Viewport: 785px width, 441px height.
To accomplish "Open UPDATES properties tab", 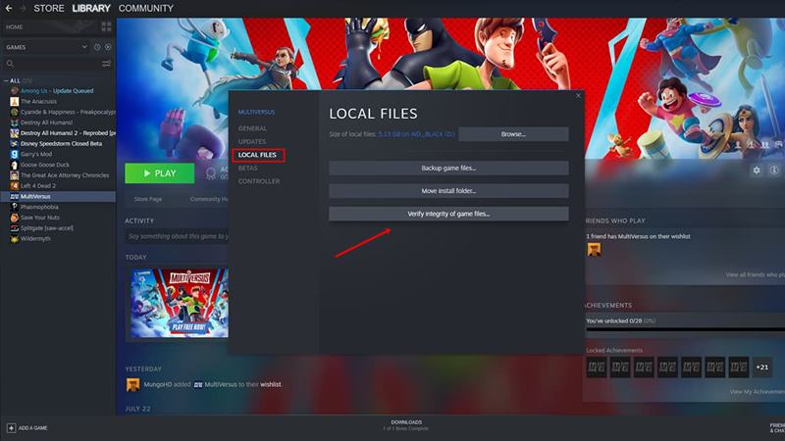I will tap(252, 141).
